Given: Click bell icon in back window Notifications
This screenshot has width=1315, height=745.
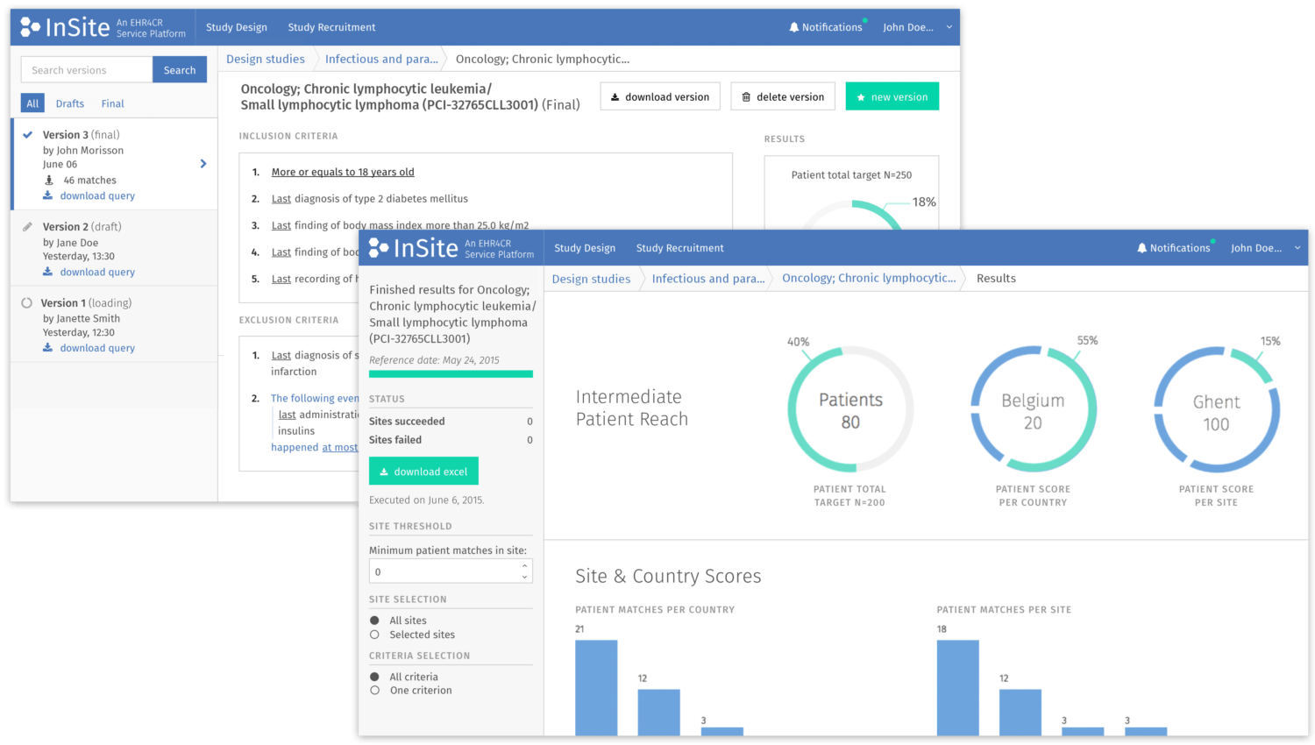Looking at the screenshot, I should click(794, 27).
